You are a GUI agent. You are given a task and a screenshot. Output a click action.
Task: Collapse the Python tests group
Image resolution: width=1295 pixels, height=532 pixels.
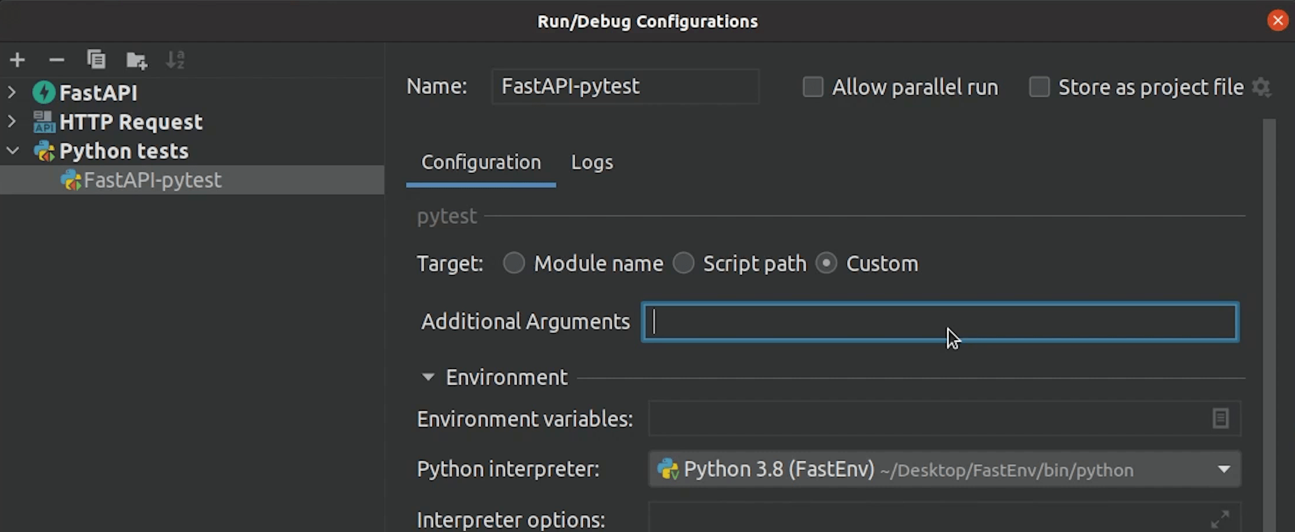click(x=12, y=151)
